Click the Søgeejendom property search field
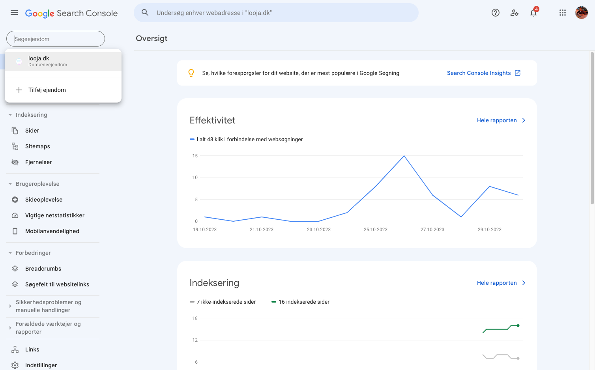 (56, 39)
